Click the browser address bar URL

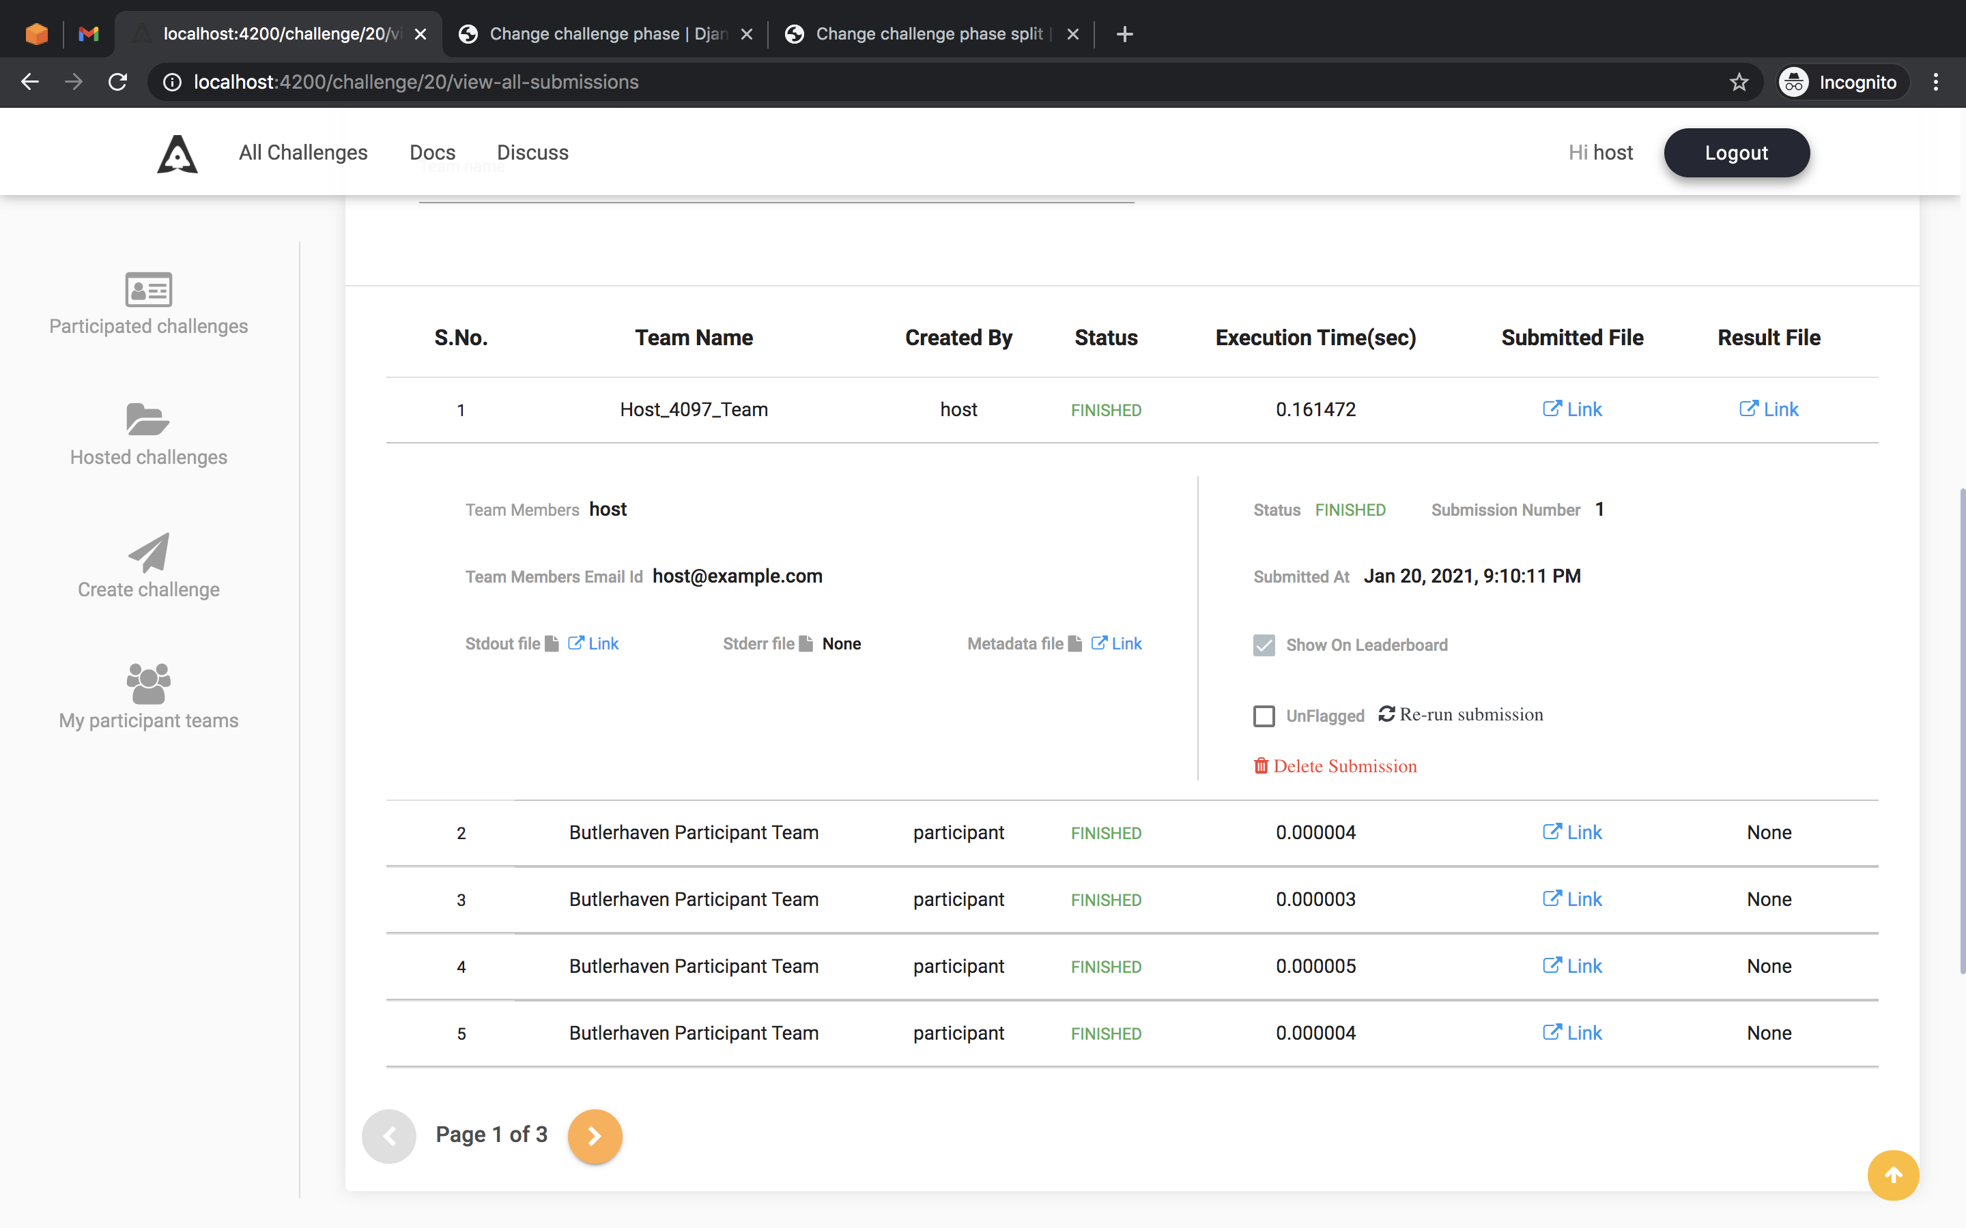click(416, 82)
